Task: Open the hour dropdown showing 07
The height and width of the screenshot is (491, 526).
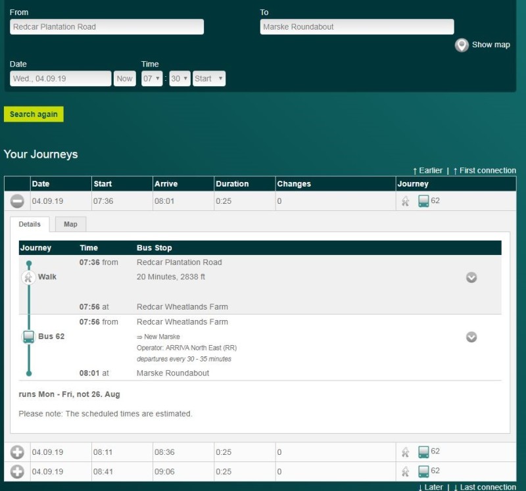Action: click(152, 79)
